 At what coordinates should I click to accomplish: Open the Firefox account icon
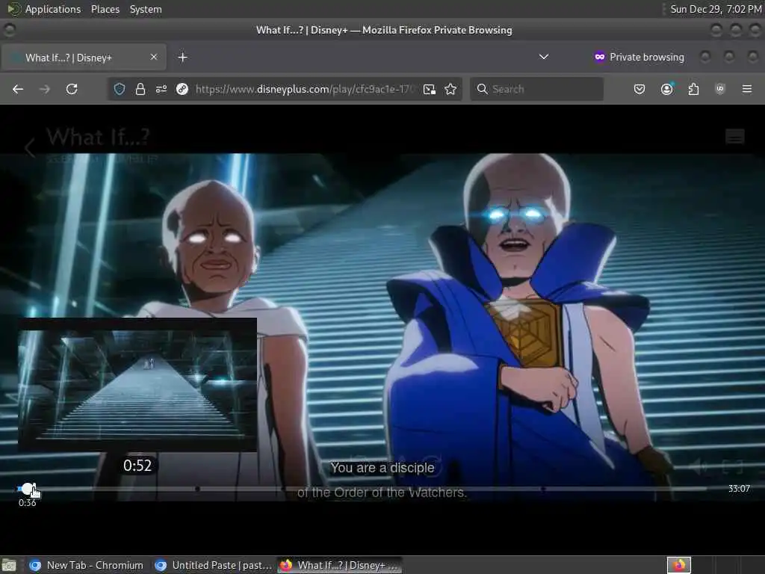[666, 89]
